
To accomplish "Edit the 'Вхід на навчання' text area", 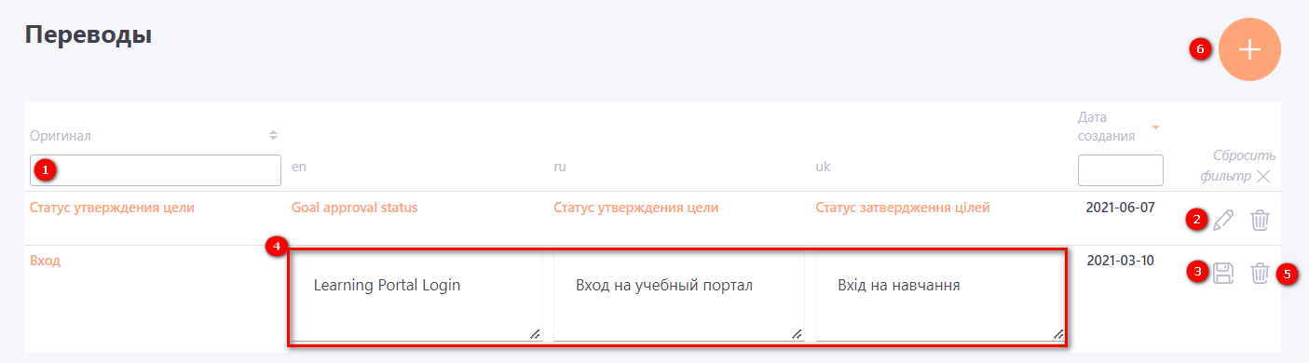I will coord(940,297).
